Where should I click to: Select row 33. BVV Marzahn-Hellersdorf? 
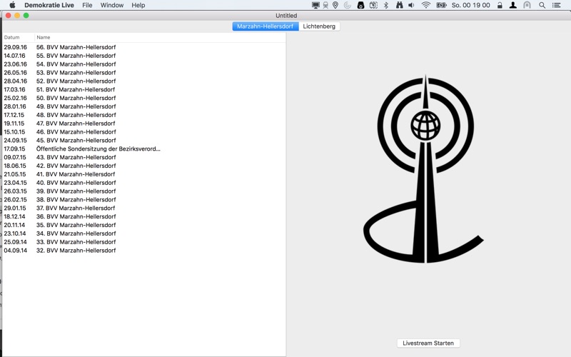tap(144, 242)
